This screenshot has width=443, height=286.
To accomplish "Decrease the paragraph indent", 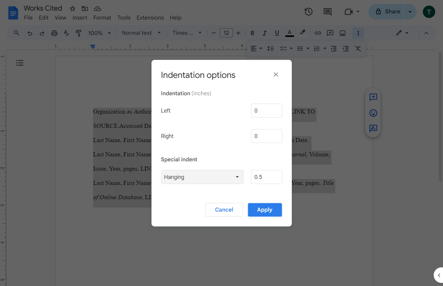I will pyautogui.click(x=334, y=49).
